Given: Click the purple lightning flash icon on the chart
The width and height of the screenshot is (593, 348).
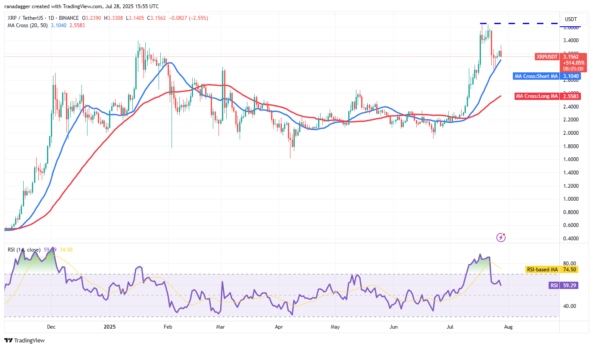Looking at the screenshot, I should [500, 237].
